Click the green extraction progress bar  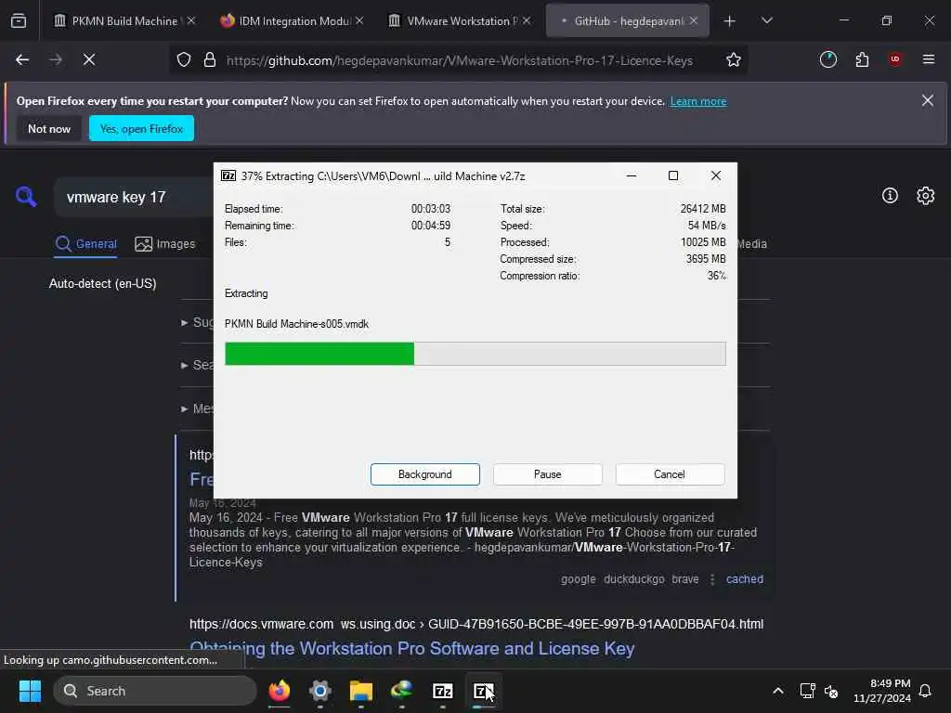click(x=475, y=354)
